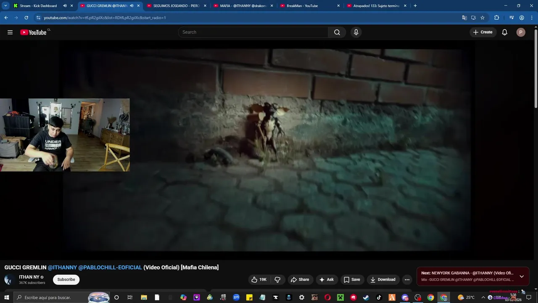Screen dimensions: 538x303
Task: Bookmark this page star
Action: coord(483,18)
